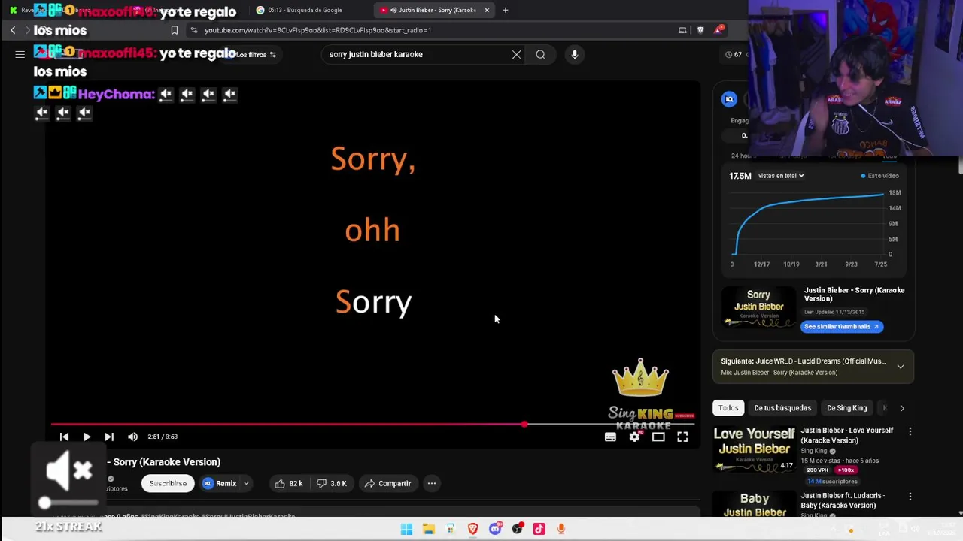Viewport: 963px width, 541px height.
Task: Open the YouTube hamburger guide menu
Action: point(20,54)
